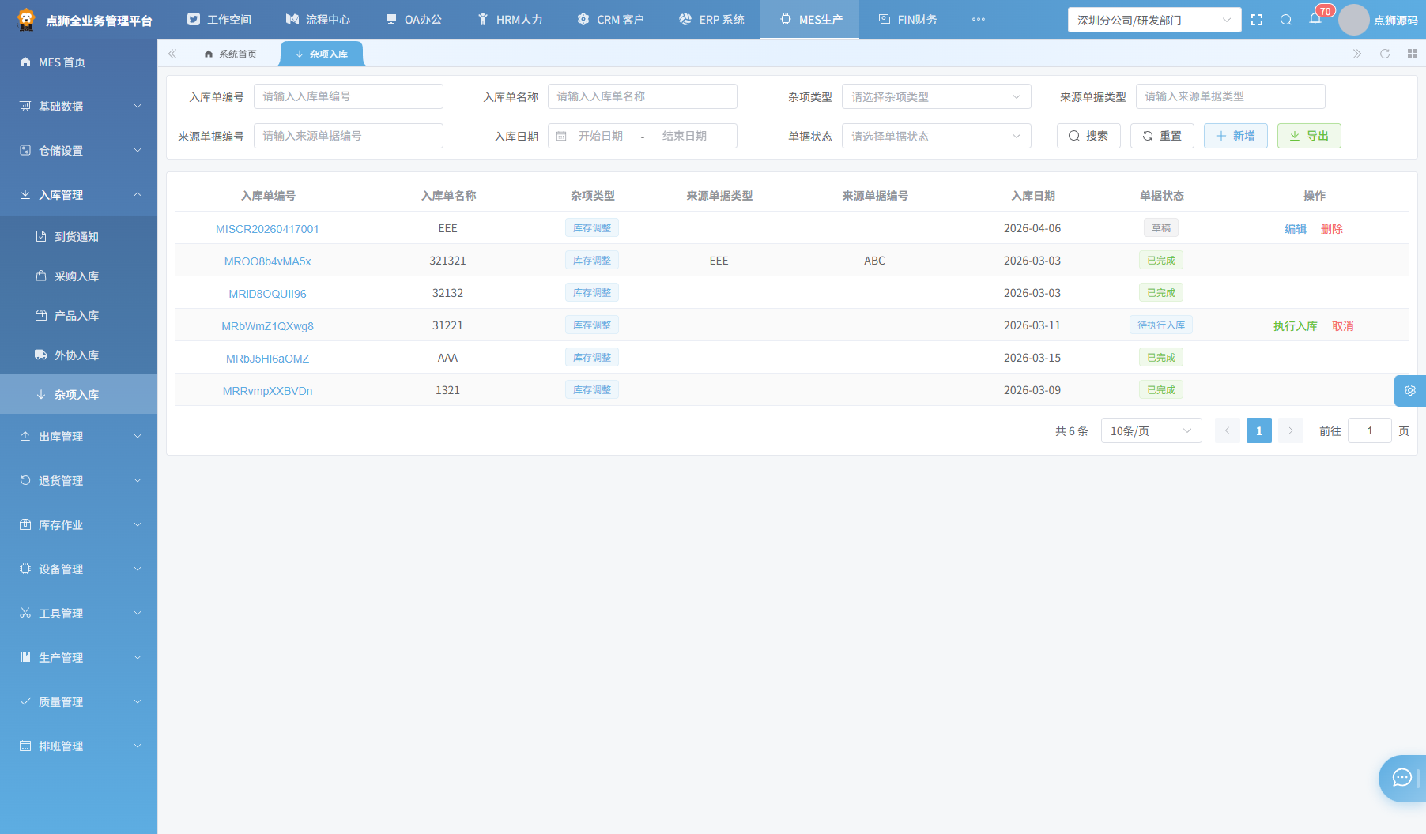Collapse the sidebar with double-arrow icon
The image size is (1426, 834).
172,54
